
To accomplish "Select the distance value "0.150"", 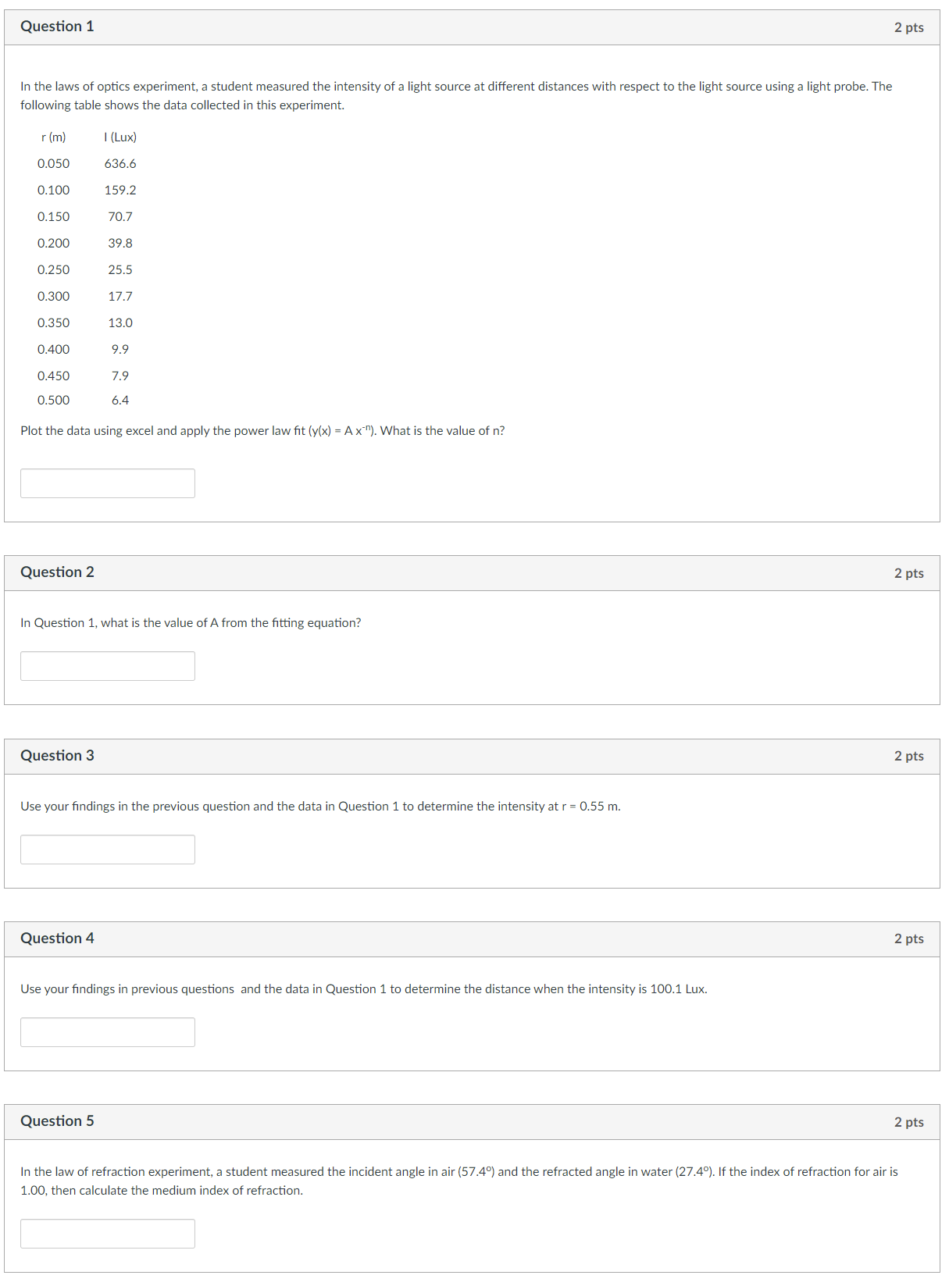I will coord(53,217).
